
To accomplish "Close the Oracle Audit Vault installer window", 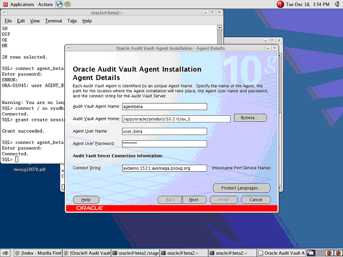I will (274, 48).
